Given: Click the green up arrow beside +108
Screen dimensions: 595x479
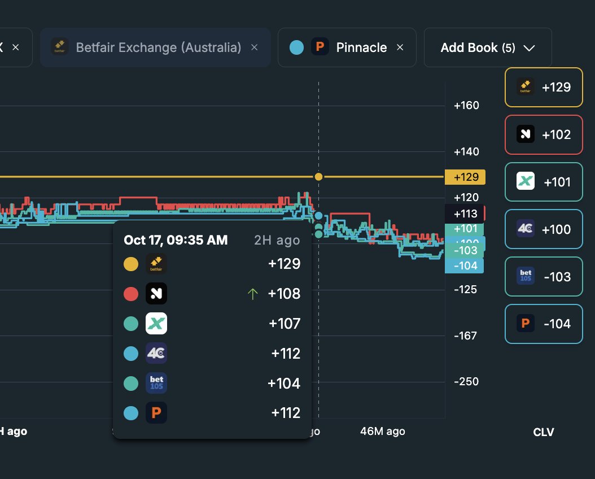Looking at the screenshot, I should pyautogui.click(x=253, y=294).
